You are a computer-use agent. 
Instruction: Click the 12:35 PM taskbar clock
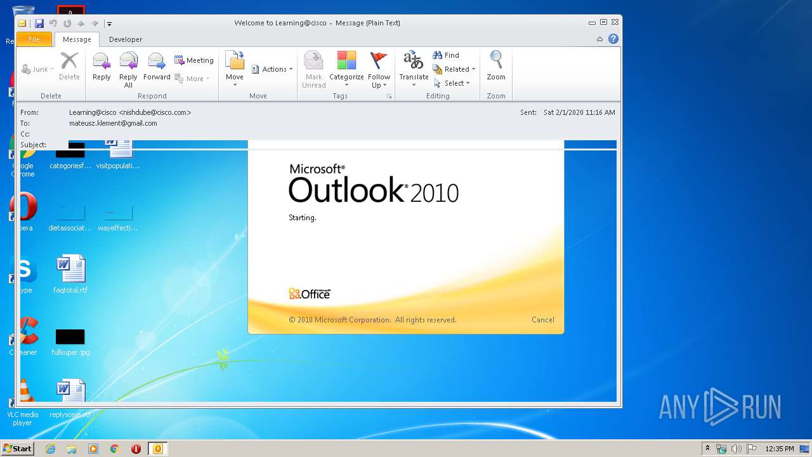(780, 449)
